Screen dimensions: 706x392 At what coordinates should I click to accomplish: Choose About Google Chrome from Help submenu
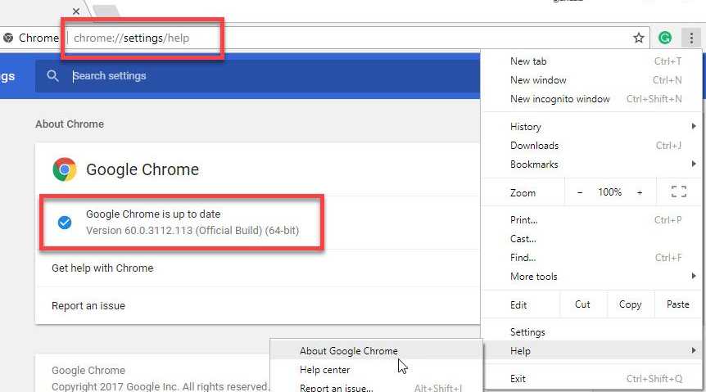pos(349,351)
